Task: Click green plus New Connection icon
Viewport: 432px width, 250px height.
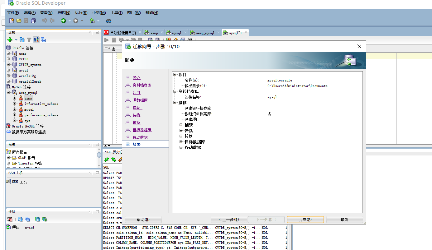Action: click(x=10, y=40)
